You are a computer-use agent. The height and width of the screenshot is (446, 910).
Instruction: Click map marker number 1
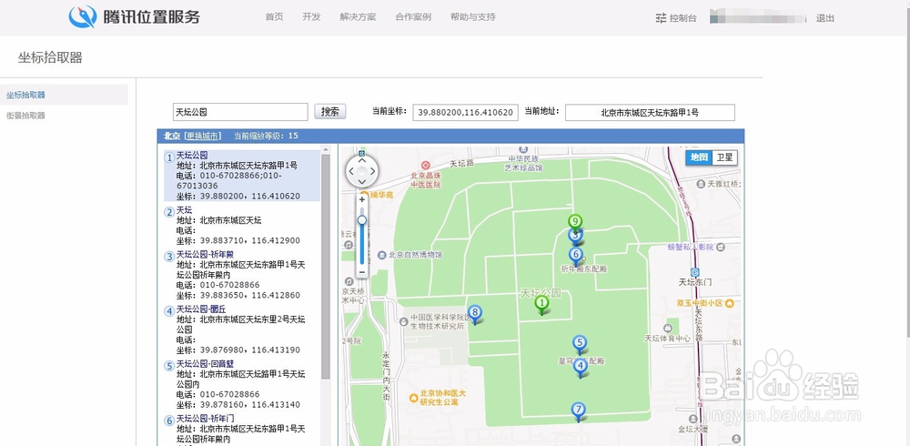click(x=541, y=305)
